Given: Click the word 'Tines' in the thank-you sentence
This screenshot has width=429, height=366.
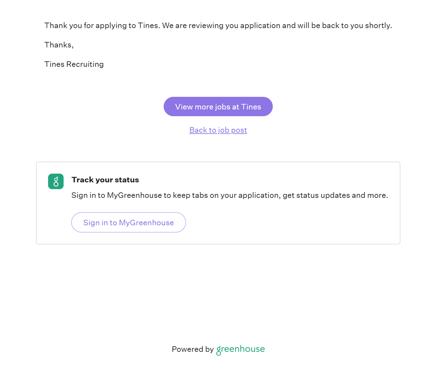Looking at the screenshot, I should click(x=148, y=25).
